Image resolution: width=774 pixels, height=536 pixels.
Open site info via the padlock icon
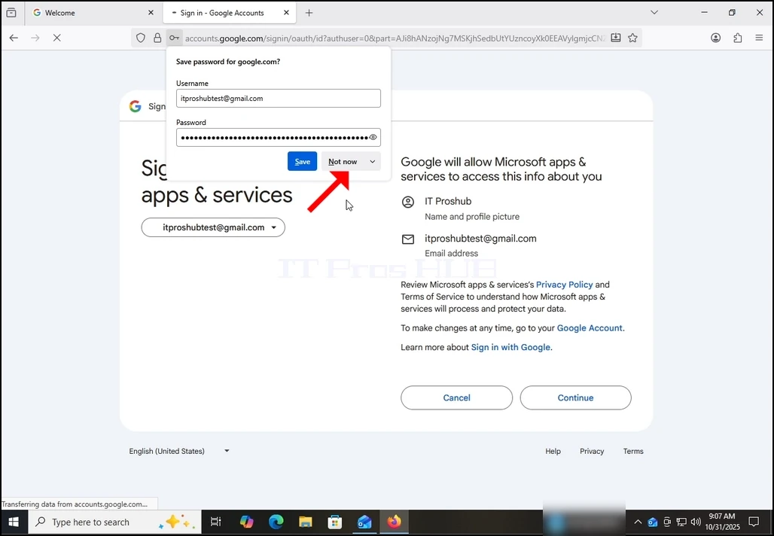(157, 38)
